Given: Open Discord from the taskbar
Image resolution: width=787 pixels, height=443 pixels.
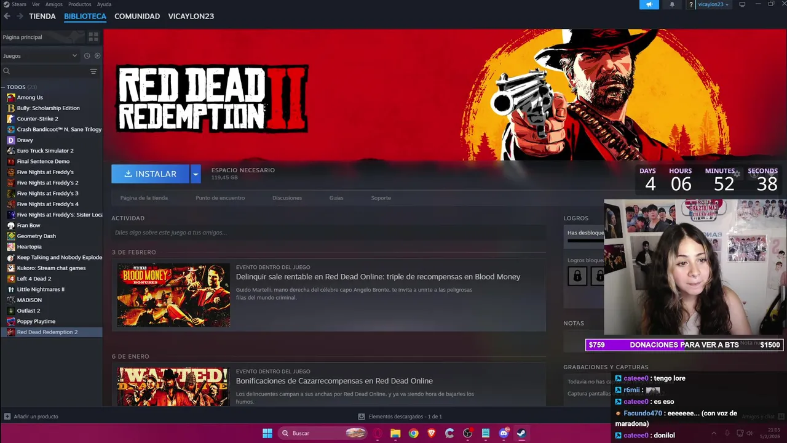Looking at the screenshot, I should [504, 433].
